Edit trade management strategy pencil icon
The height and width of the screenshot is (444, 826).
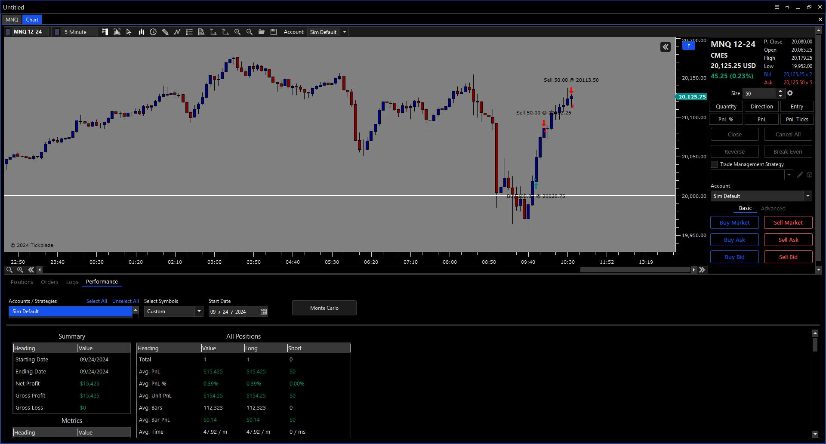[800, 175]
